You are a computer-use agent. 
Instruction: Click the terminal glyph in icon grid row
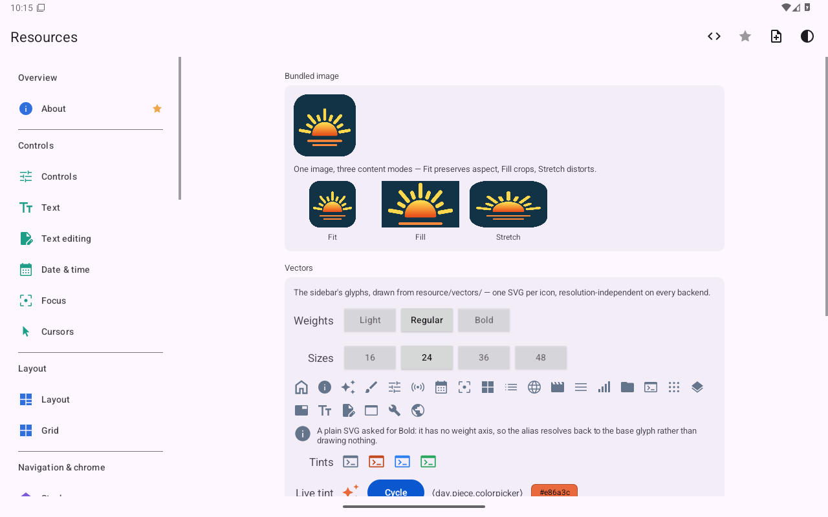(651, 387)
